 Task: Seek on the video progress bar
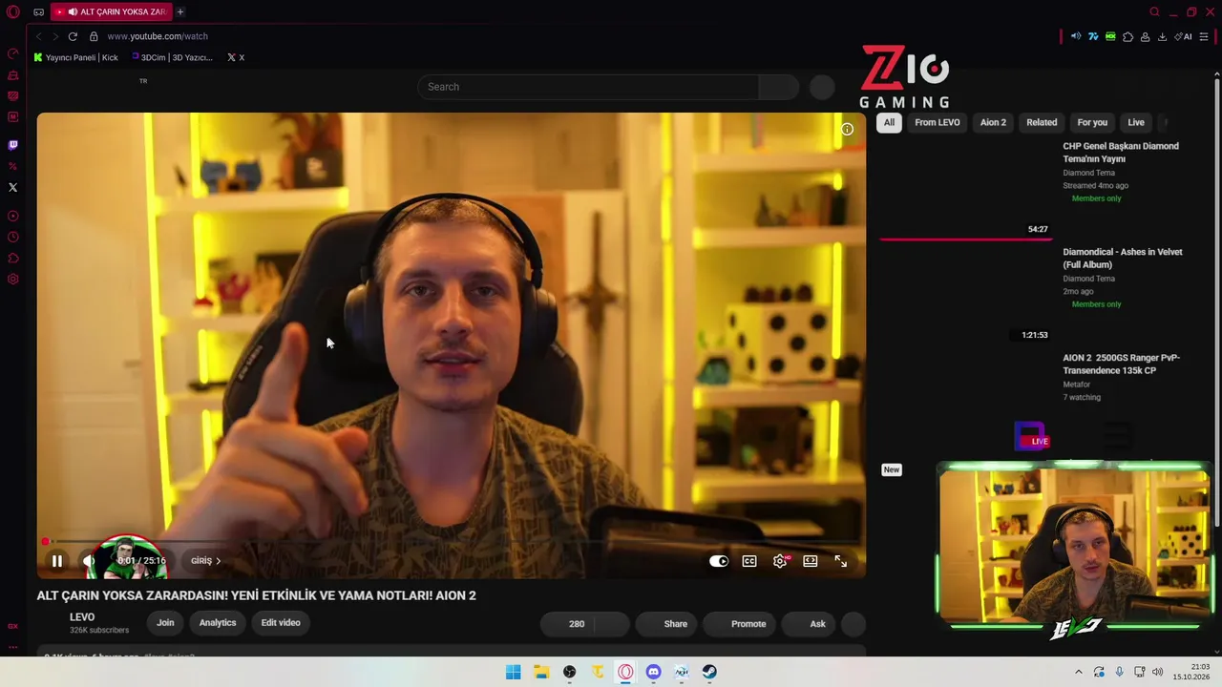(x=452, y=542)
